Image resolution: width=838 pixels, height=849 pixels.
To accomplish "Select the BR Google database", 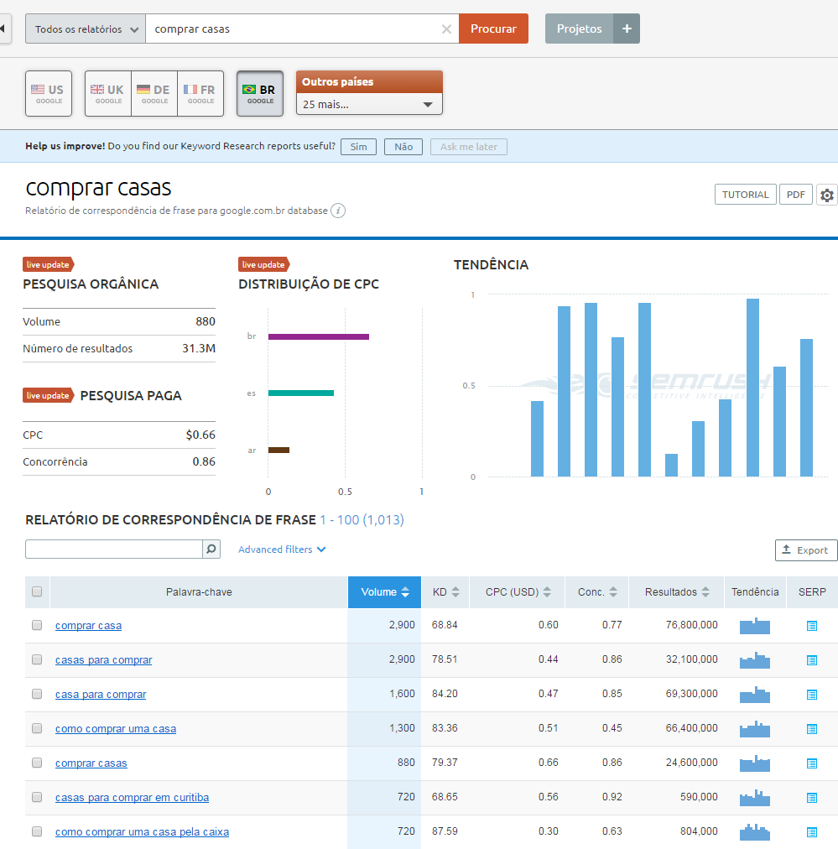I will (x=260, y=94).
